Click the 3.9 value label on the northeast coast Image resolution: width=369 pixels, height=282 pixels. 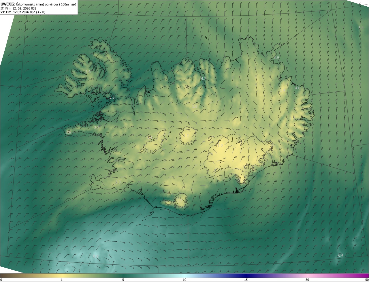coord(276,58)
